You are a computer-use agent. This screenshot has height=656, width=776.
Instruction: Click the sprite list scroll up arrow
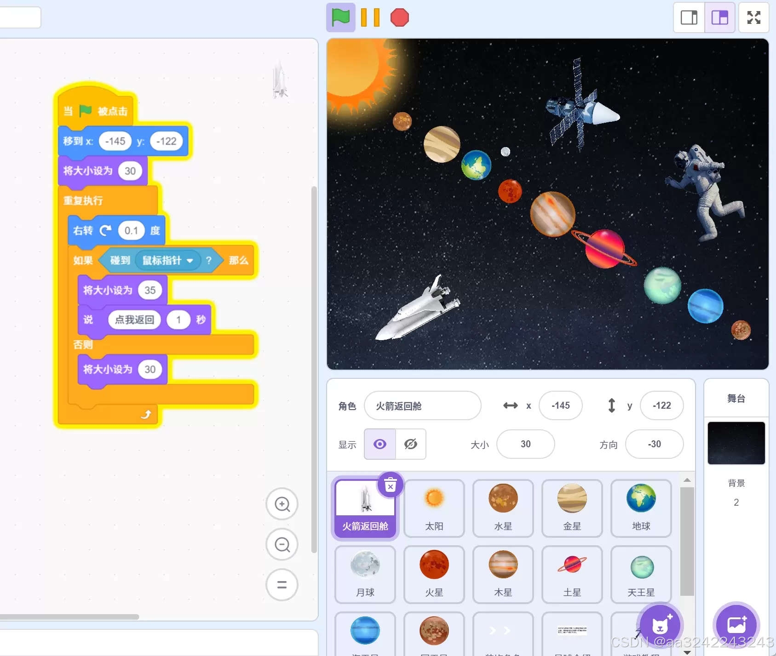tap(687, 480)
